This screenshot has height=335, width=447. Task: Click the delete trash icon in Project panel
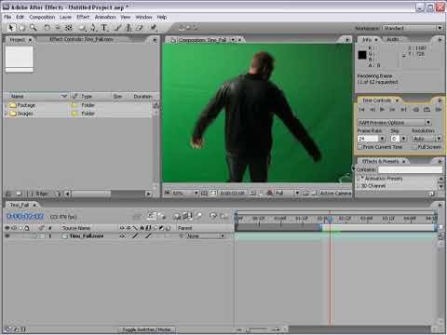click(58, 194)
